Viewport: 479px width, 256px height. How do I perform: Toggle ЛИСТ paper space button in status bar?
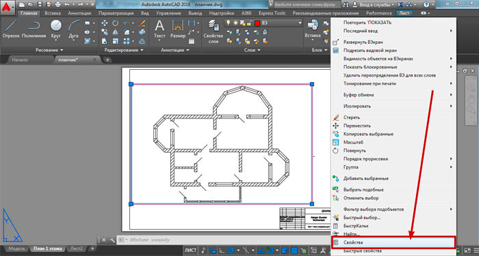click(190, 251)
